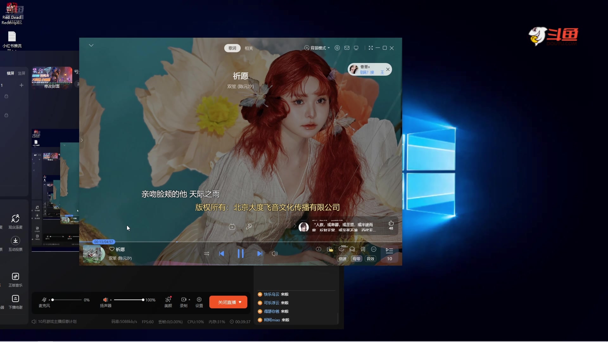Expand the comment panel arrow

(295, 226)
